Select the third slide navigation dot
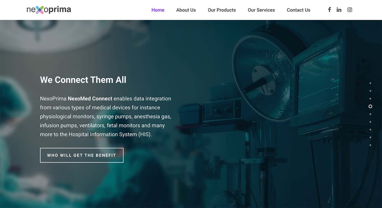Screen dimensions: 382x208 (x=370, y=99)
